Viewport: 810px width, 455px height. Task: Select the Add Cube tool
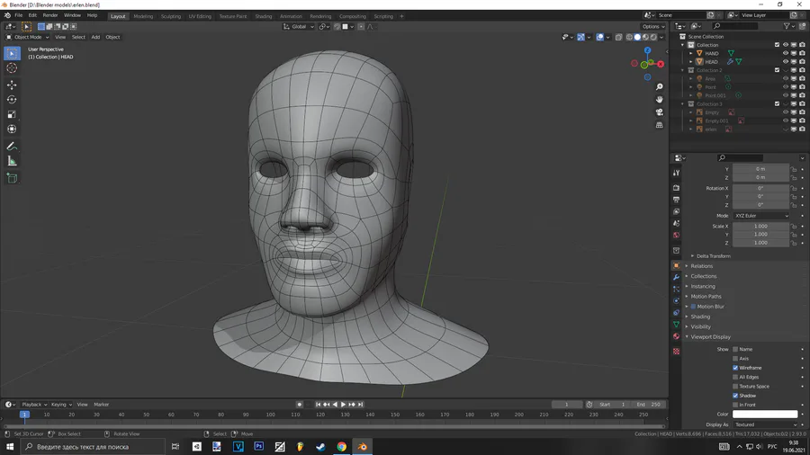[12, 178]
